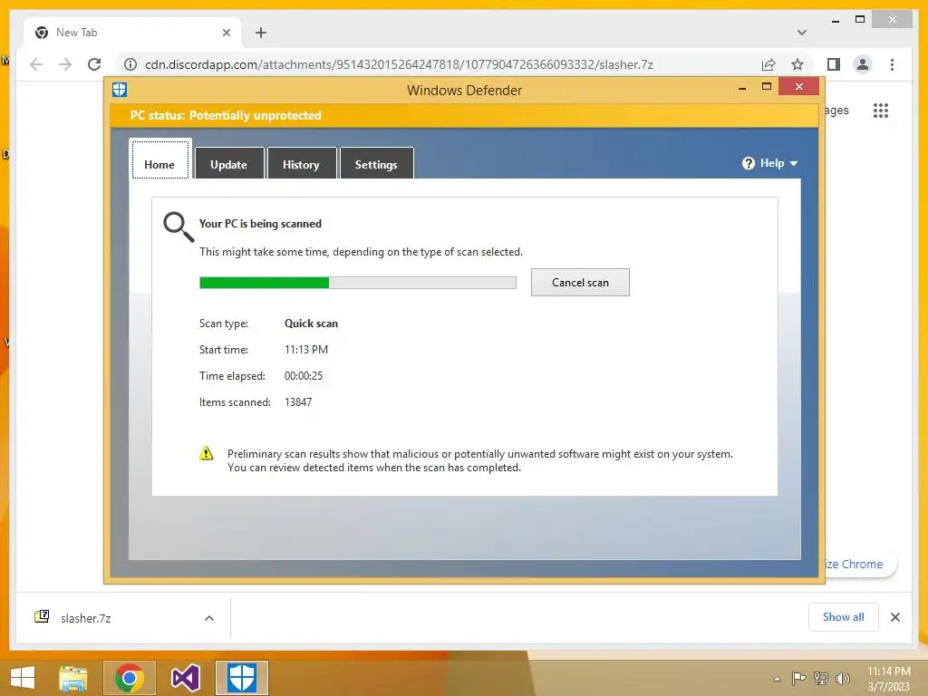Click the Chrome address bar URL
The image size is (928, 696).
click(x=399, y=64)
